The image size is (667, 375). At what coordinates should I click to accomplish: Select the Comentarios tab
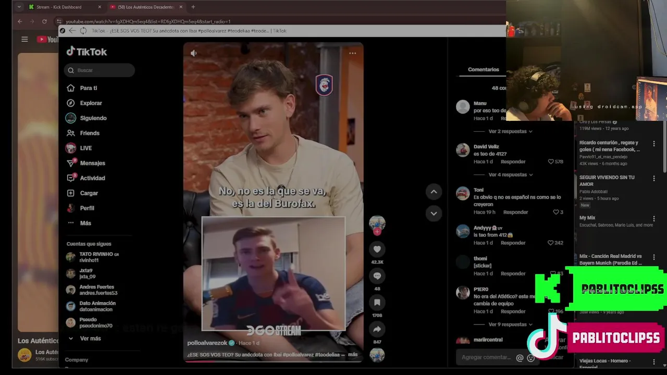click(x=483, y=69)
